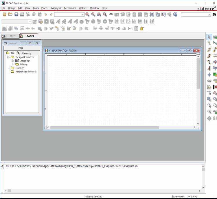
Task: Select the Place No Connect X tool
Action: [215, 87]
